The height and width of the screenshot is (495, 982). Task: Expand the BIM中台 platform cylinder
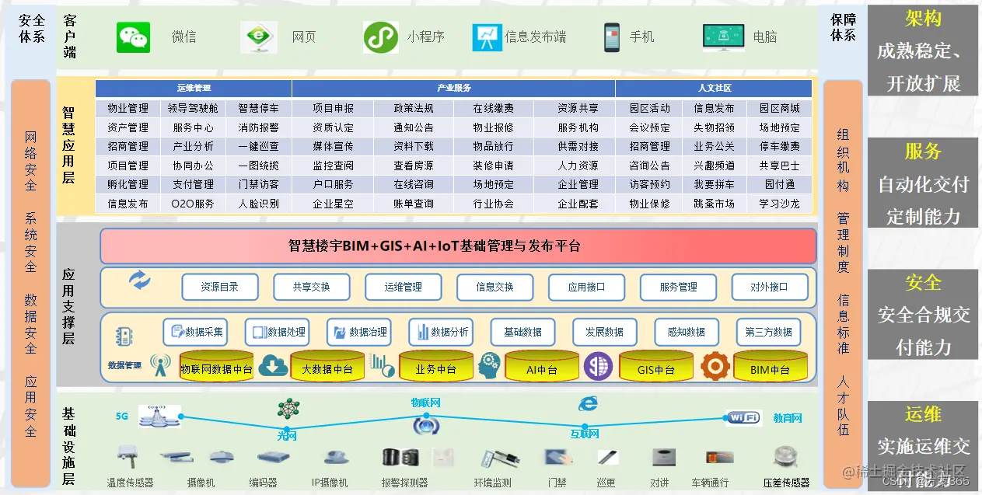click(x=771, y=366)
